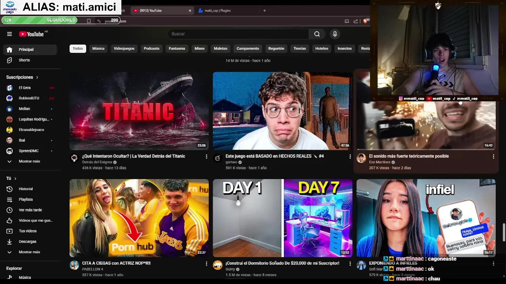Open options menu for the gertwo video
Image resolution: width=506 pixels, height=284 pixels.
[350, 157]
